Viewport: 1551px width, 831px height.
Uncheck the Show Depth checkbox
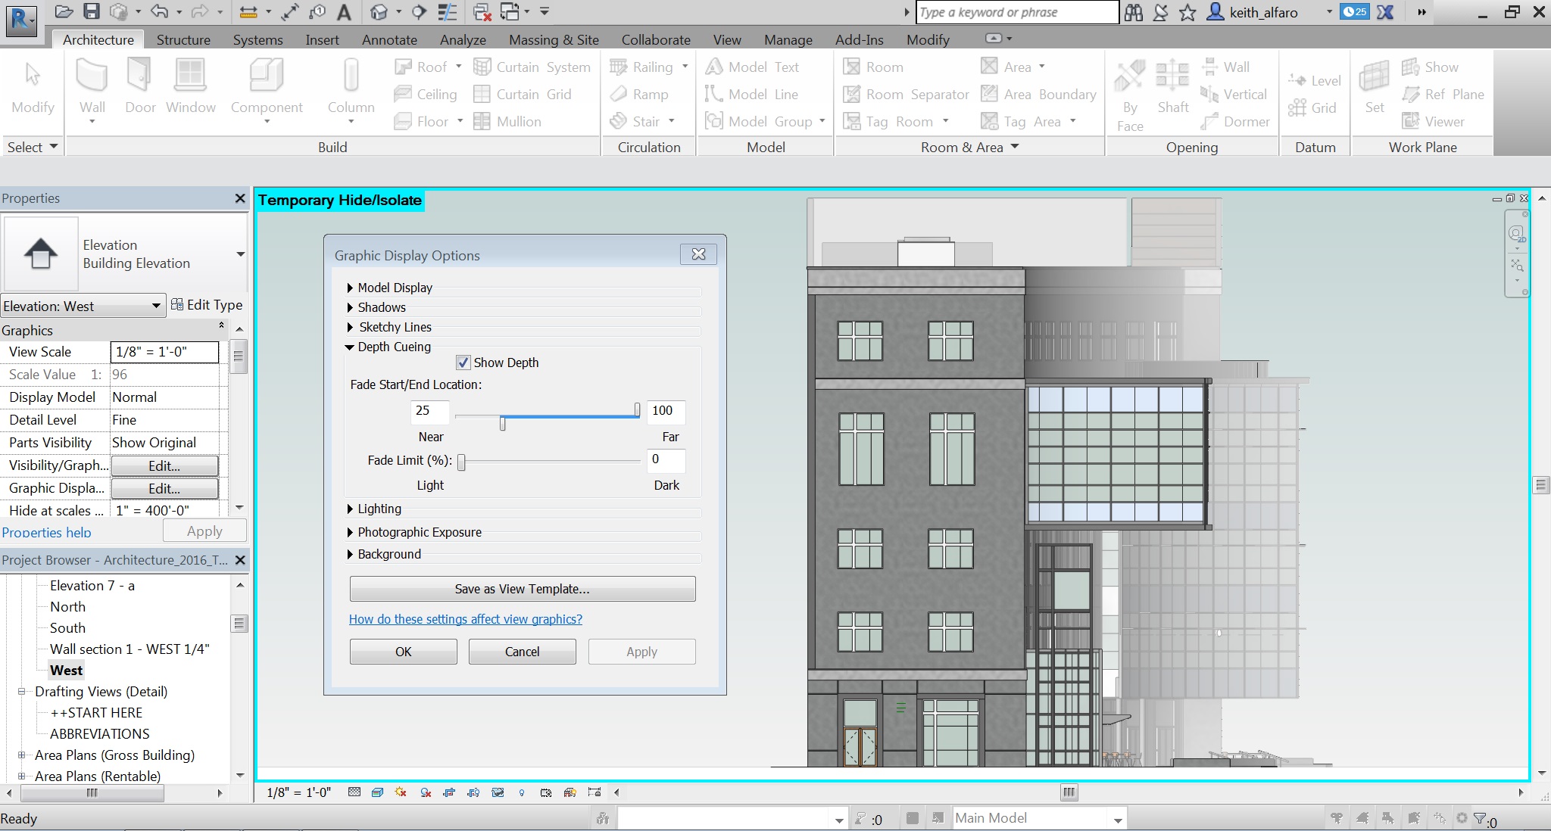coord(463,363)
